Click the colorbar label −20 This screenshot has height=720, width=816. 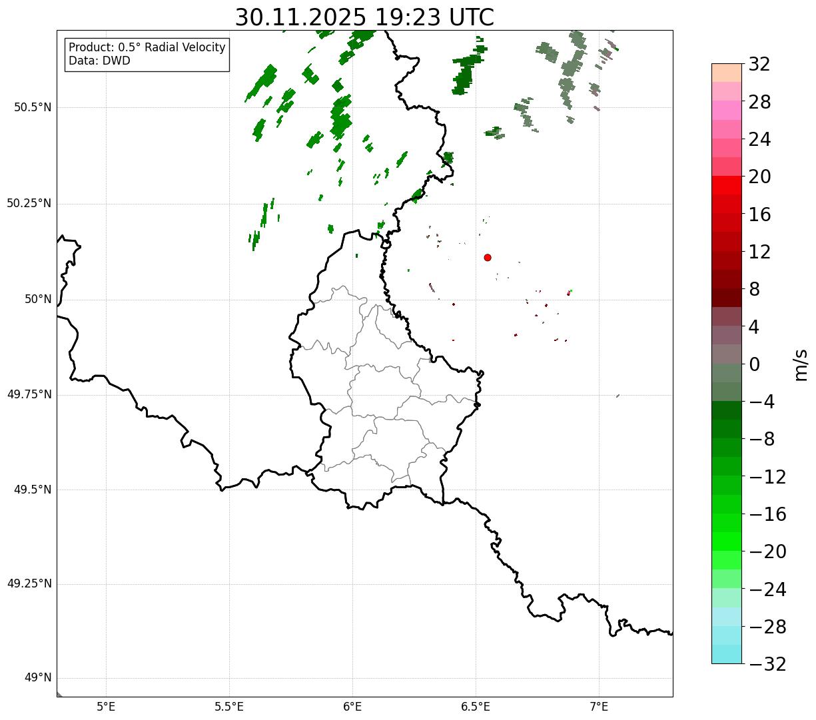[767, 551]
